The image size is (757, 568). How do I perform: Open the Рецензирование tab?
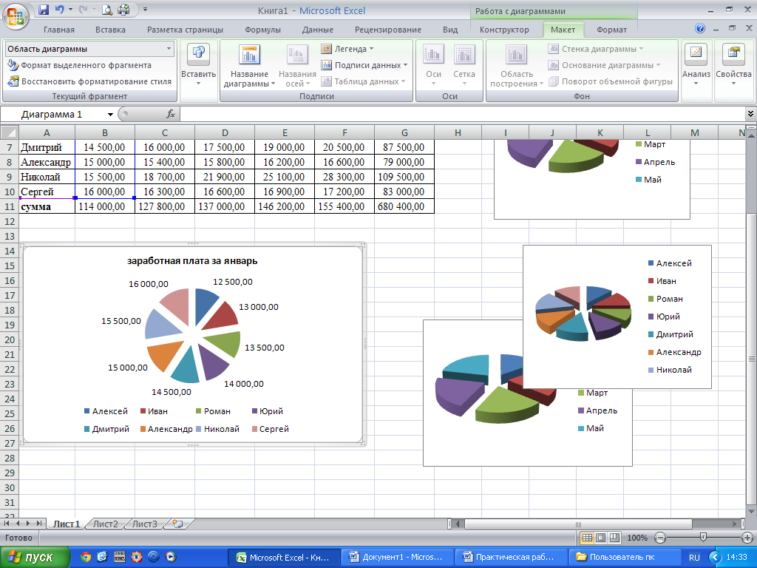(387, 30)
